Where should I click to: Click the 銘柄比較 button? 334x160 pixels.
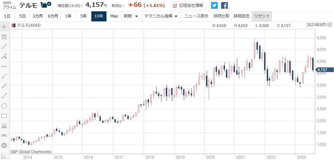(x=221, y=16)
